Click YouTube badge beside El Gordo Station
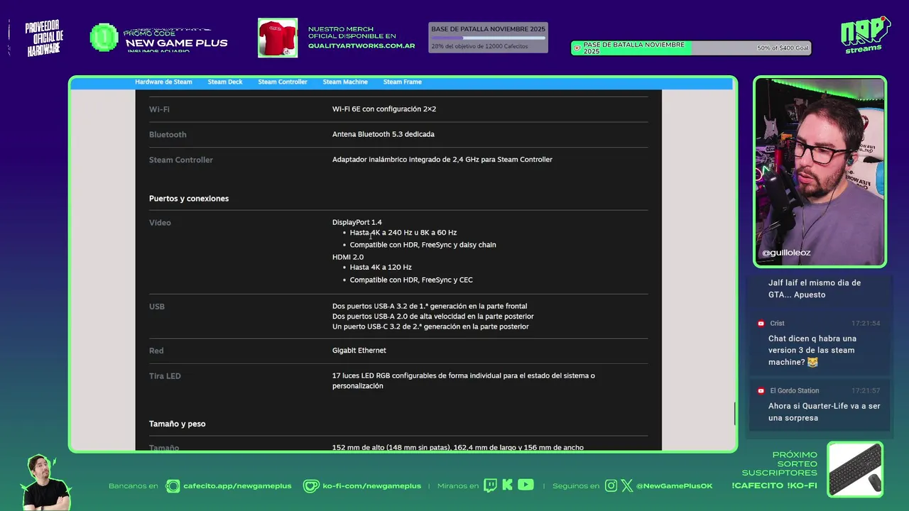This screenshot has width=909, height=511. [761, 391]
